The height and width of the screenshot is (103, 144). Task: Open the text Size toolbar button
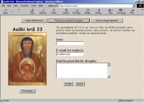click(111, 11)
